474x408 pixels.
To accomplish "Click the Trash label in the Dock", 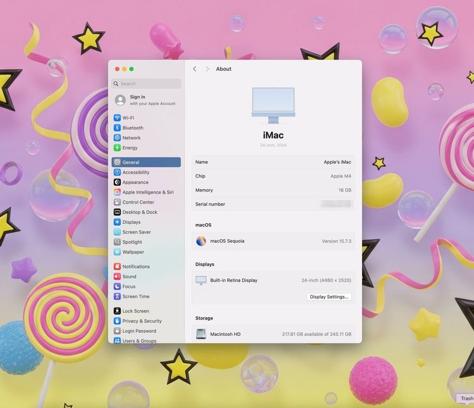I will pos(467,399).
